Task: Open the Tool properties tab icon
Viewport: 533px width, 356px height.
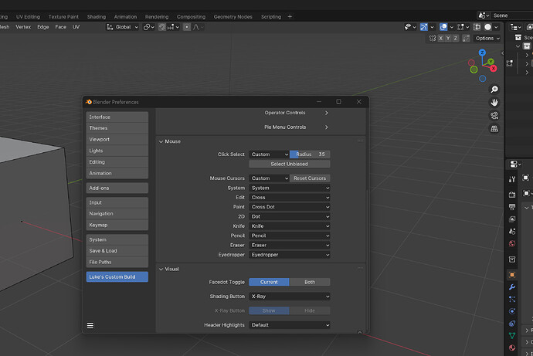Action: pos(512,179)
